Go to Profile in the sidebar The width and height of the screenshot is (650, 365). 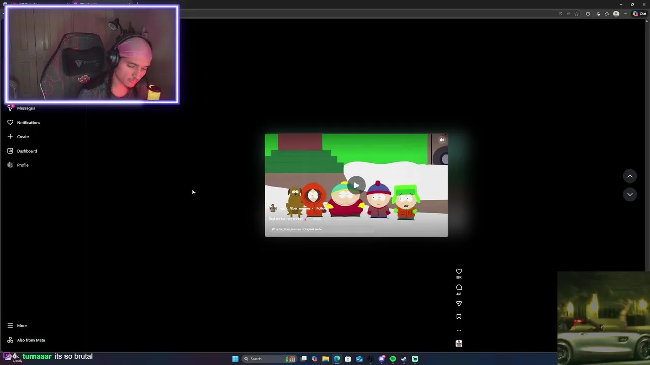[23, 165]
